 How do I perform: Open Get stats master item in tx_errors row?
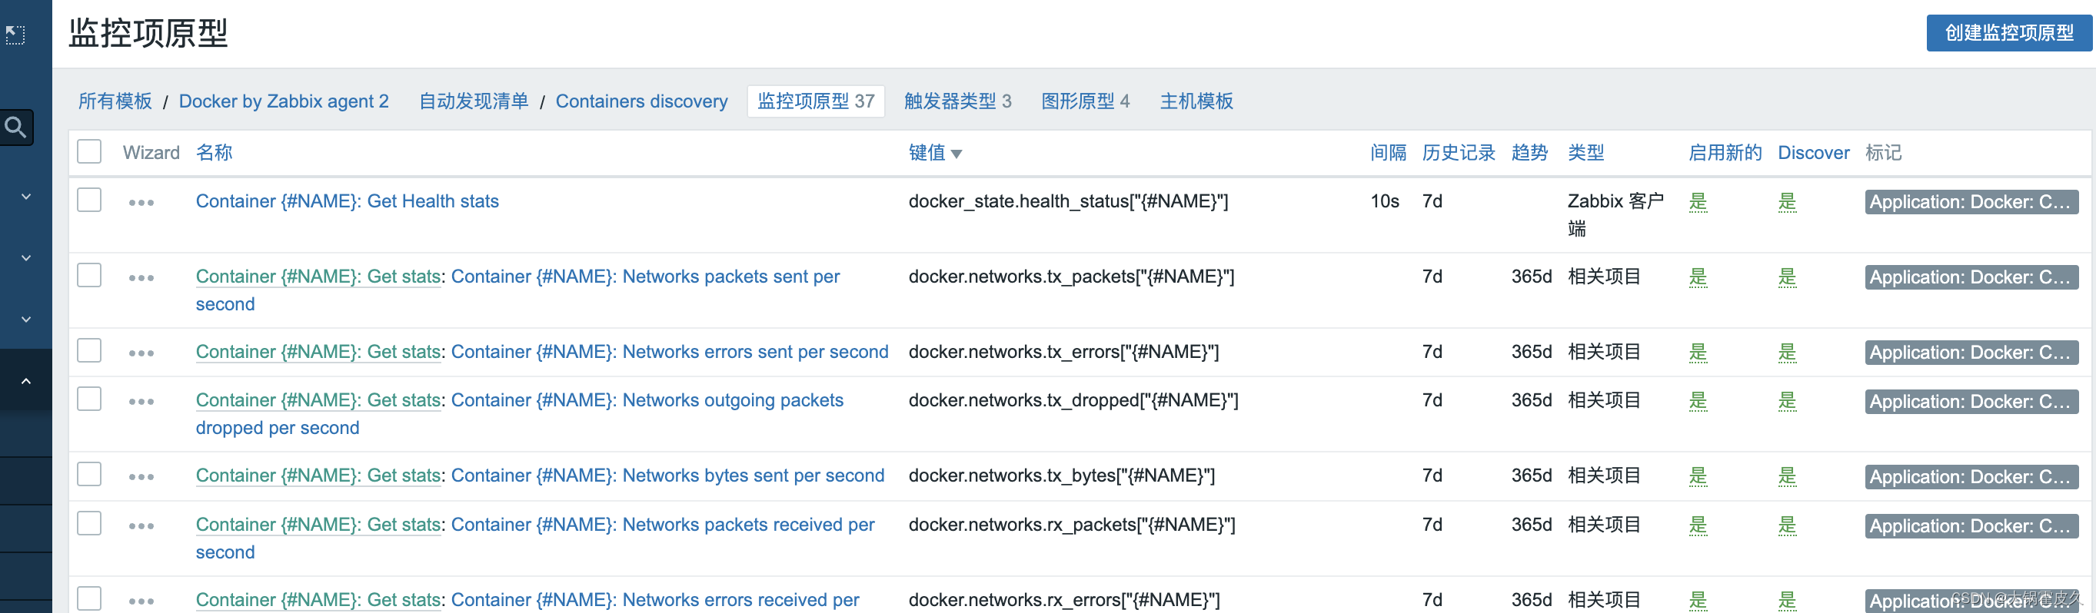318,352
